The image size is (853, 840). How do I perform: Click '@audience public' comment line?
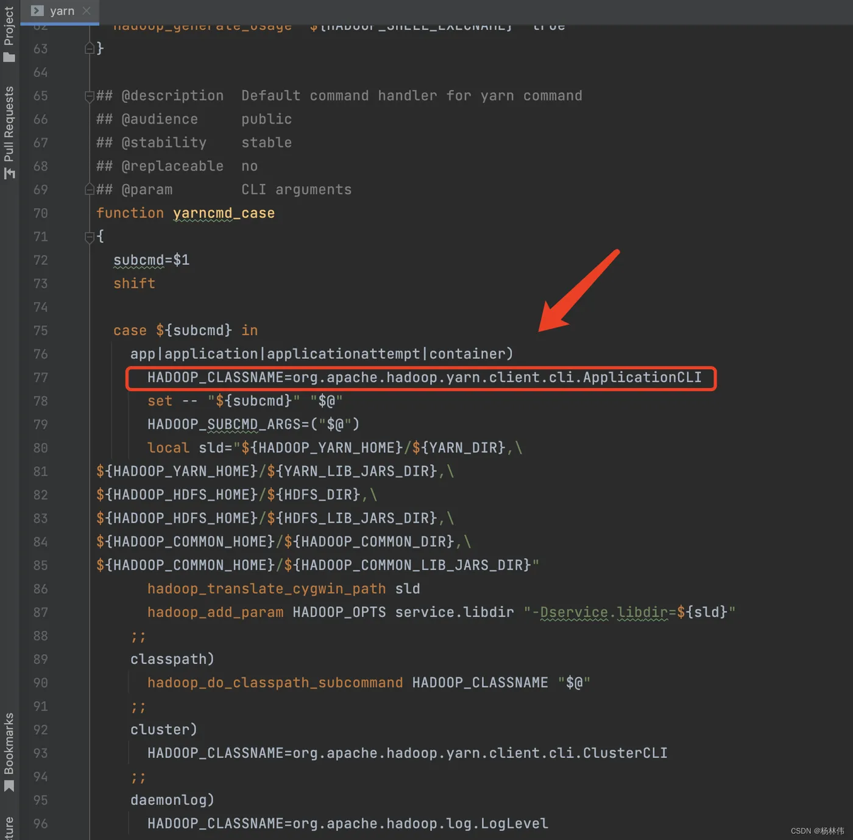[x=194, y=119]
